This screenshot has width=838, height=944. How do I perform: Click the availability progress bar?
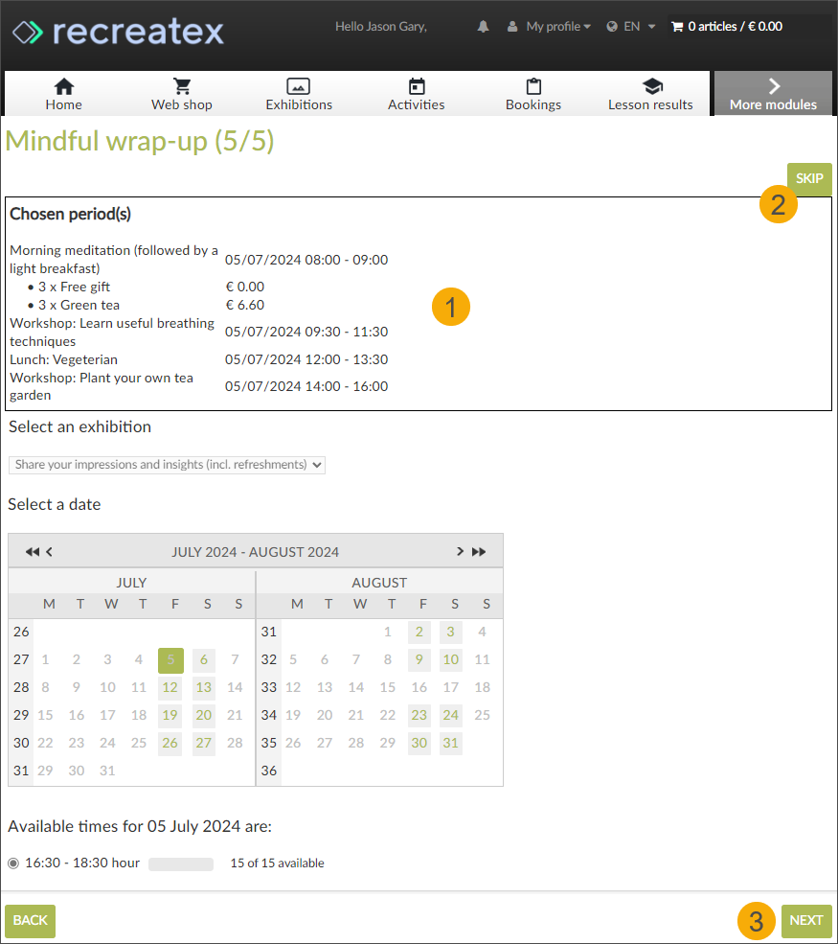[x=182, y=863]
